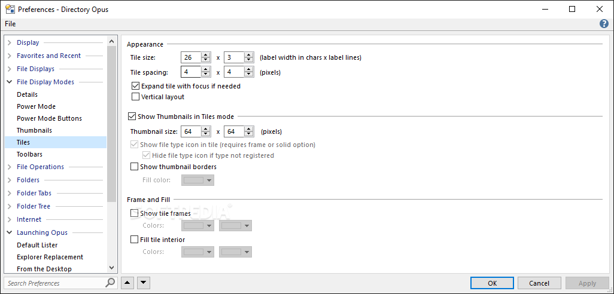Image resolution: width=614 pixels, height=294 pixels.
Task: Enable Fill tile interior checkbox
Action: pos(134,240)
